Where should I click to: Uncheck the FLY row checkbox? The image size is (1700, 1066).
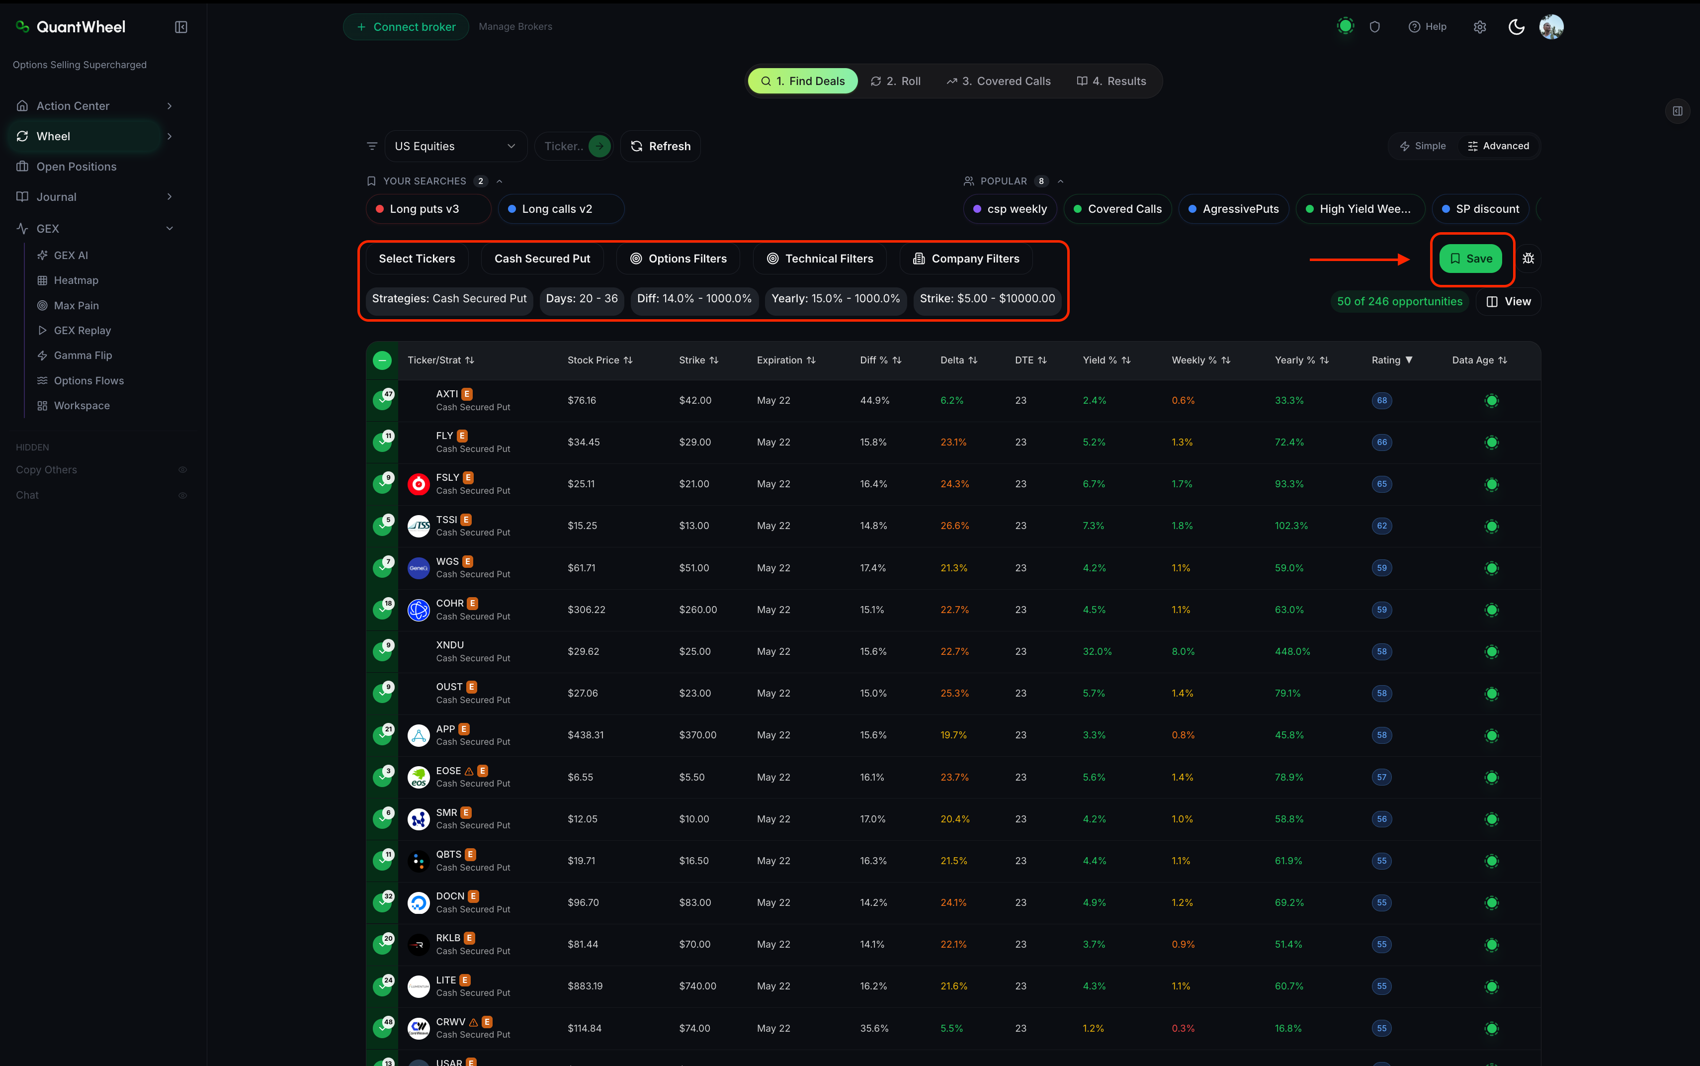point(382,442)
